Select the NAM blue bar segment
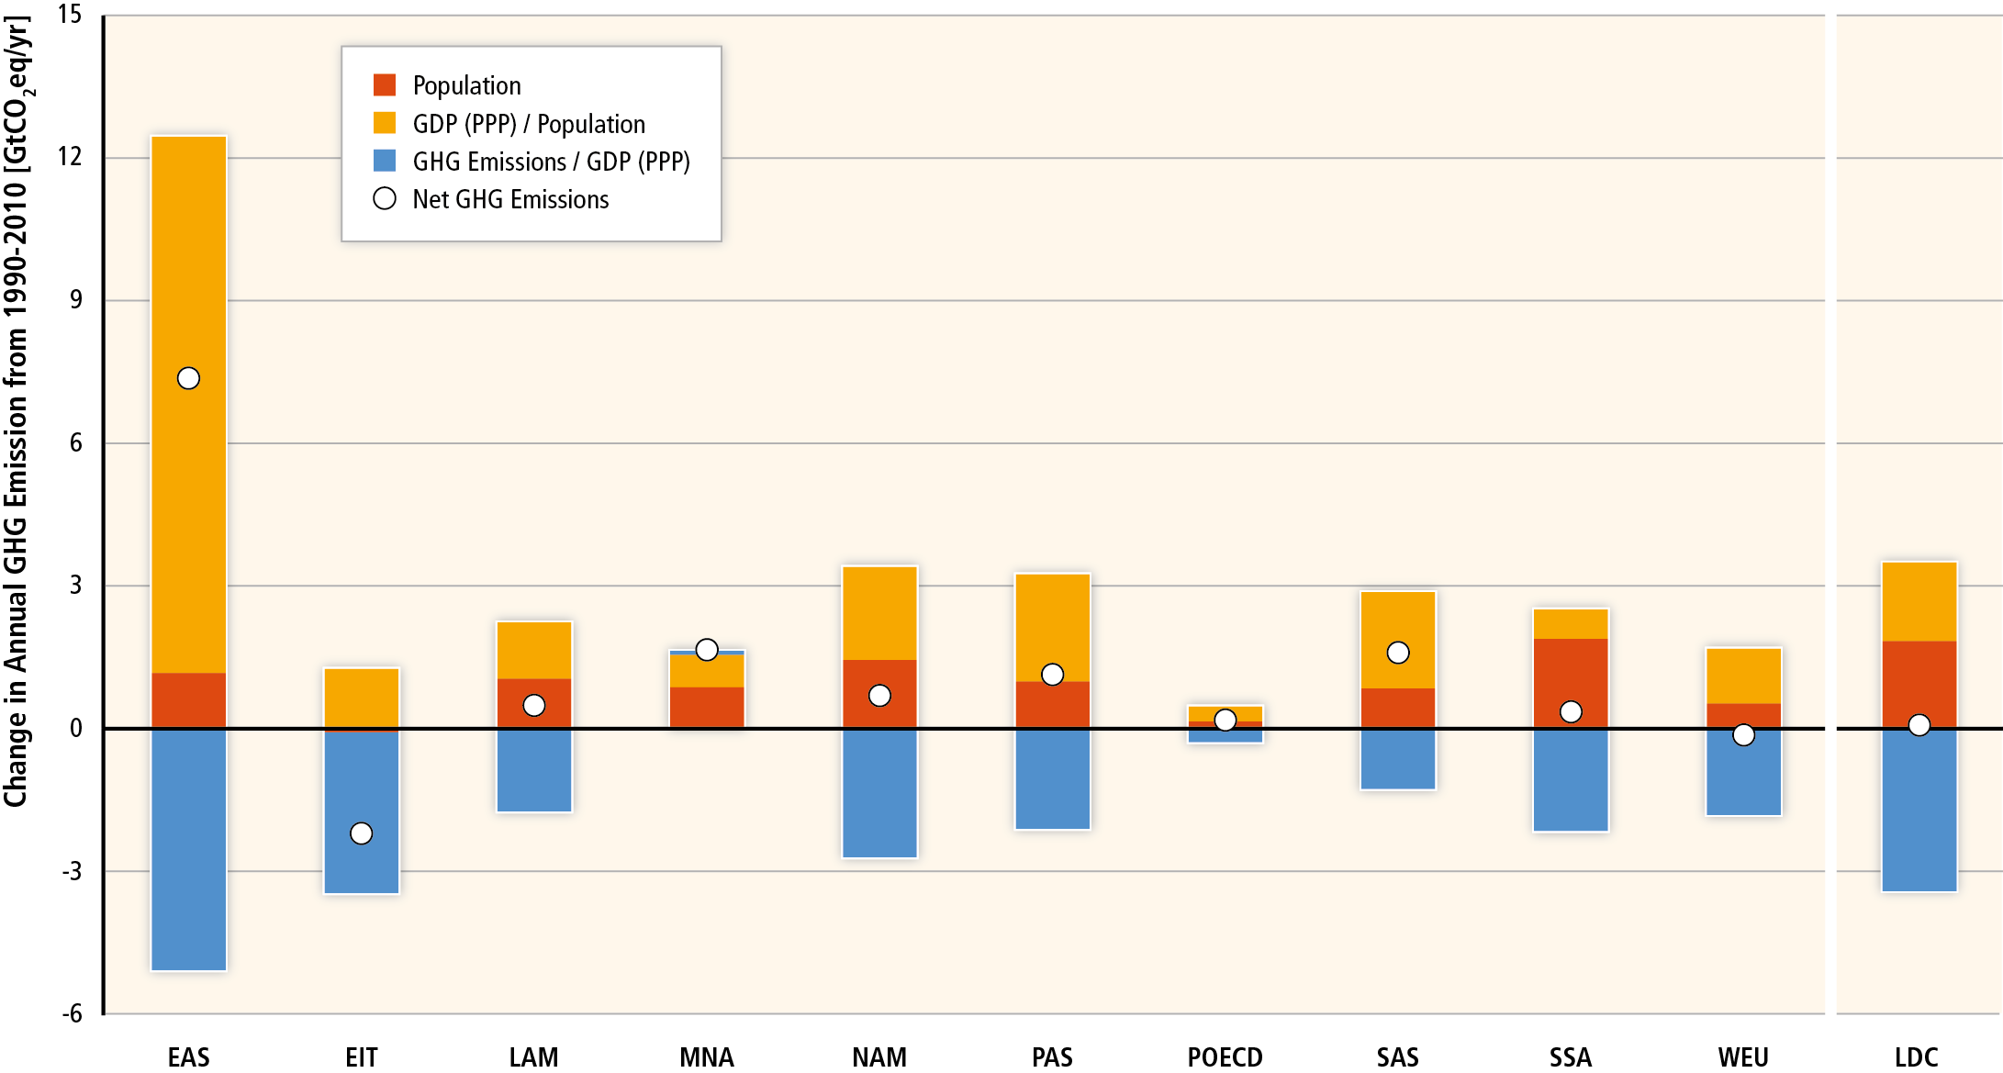The image size is (2003, 1073). pos(879,794)
